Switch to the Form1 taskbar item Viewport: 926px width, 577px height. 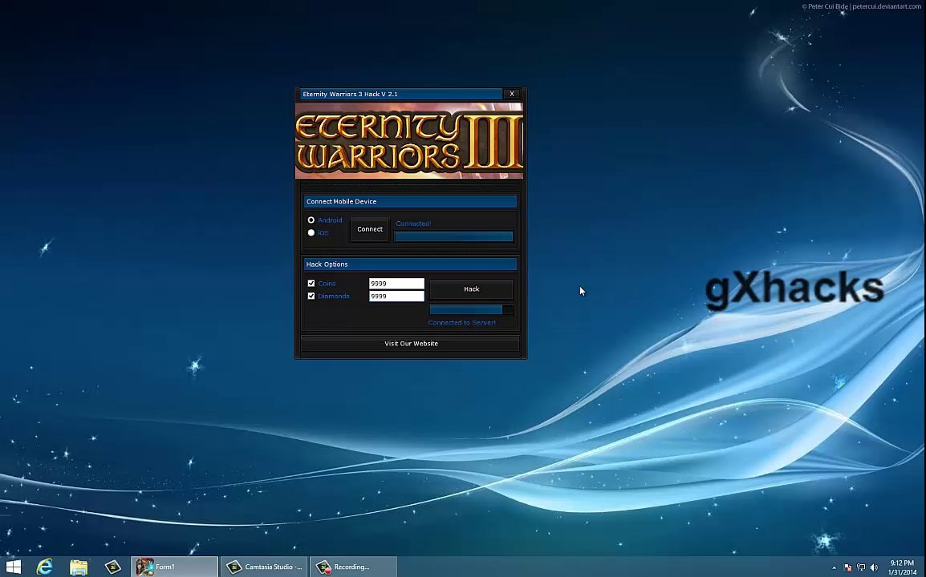coord(174,567)
